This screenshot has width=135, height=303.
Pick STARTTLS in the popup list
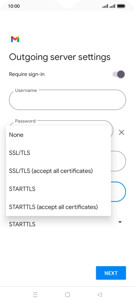(x=59, y=189)
